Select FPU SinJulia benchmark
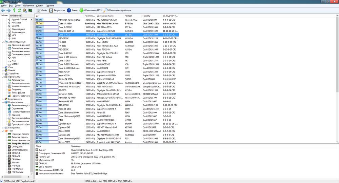Image resolution: width=339 pixels, height=183 pixels. click(17, 172)
